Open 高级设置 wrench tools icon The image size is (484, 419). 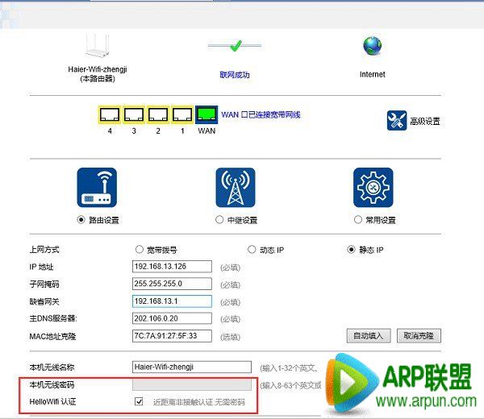click(x=396, y=121)
